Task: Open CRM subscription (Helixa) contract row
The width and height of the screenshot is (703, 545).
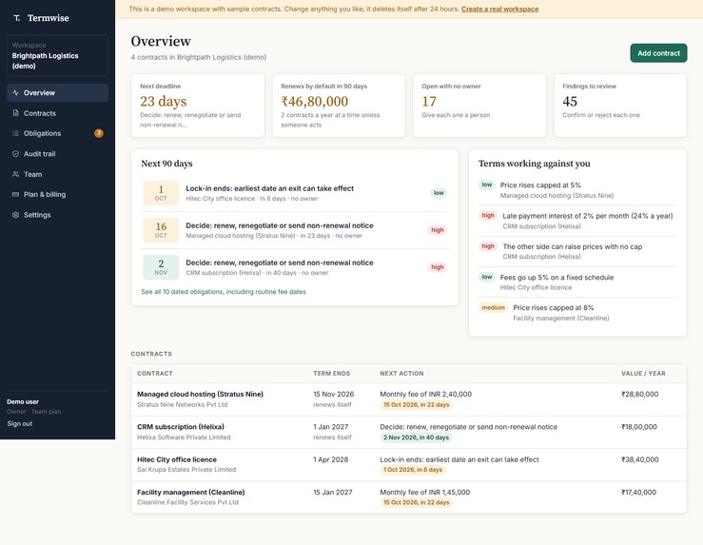Action: [409, 432]
